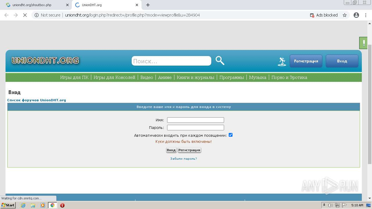Click the green exclamation notification tab
The image size is (372, 209).
click(364, 43)
